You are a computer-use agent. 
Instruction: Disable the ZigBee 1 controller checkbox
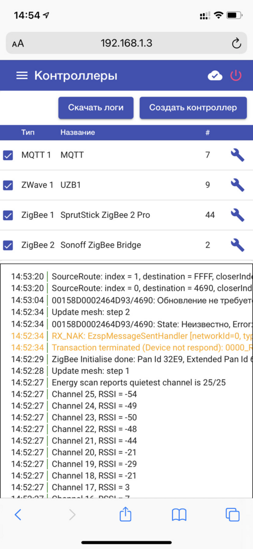click(x=8, y=215)
